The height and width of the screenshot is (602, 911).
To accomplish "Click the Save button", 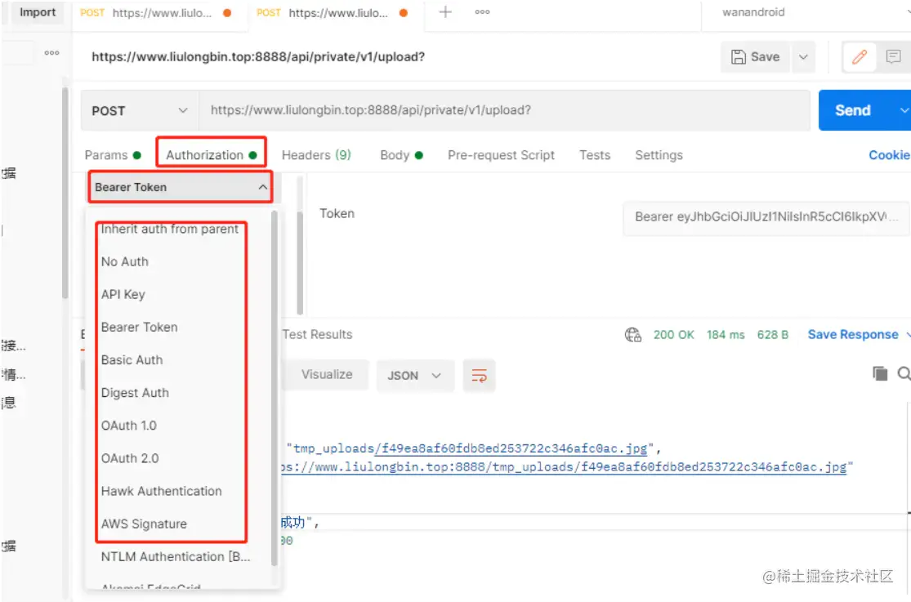I will point(755,56).
